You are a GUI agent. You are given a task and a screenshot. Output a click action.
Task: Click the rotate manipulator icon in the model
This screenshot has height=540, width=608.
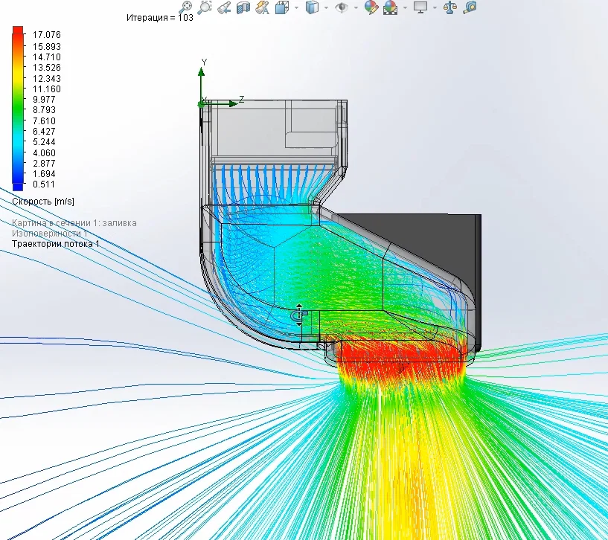pyautogui.click(x=299, y=315)
